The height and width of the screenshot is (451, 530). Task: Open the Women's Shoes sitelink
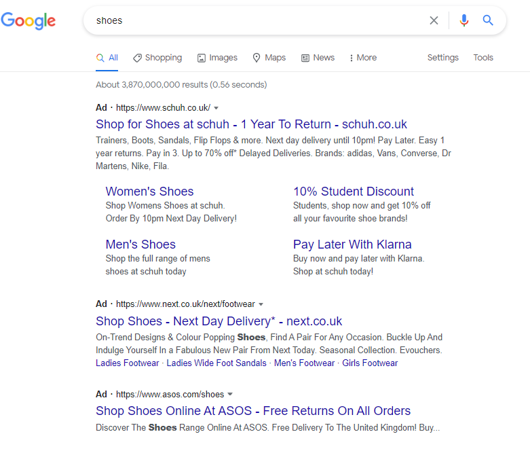click(x=149, y=191)
